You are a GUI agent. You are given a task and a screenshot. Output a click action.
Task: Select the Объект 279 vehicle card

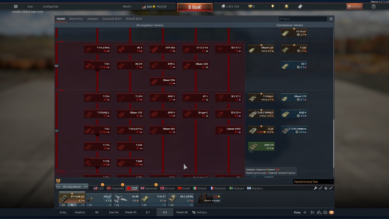(294, 98)
